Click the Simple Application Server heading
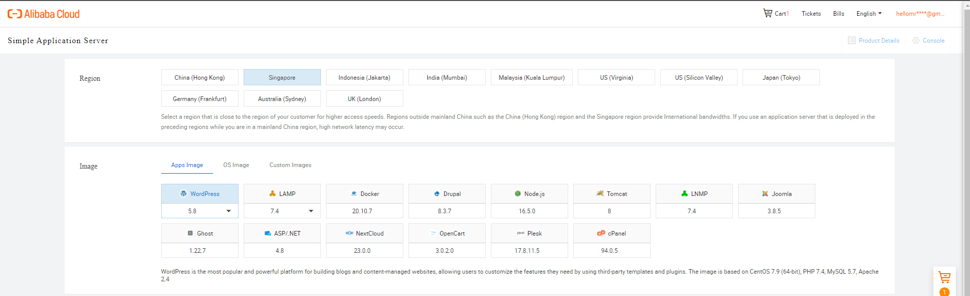970x296 pixels. point(58,41)
